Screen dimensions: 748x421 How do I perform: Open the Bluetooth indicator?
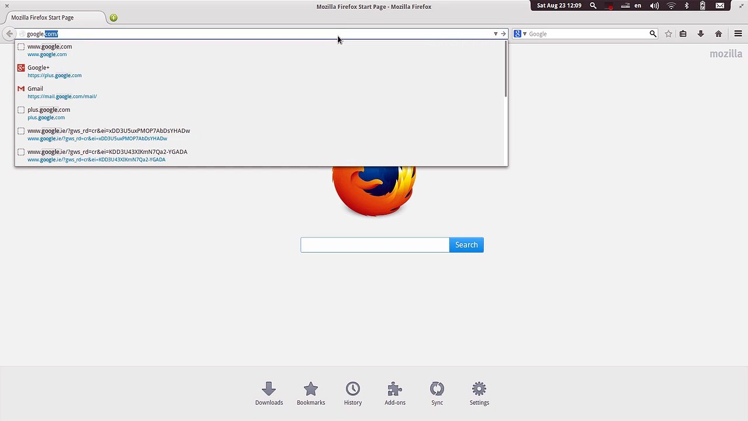click(x=687, y=6)
